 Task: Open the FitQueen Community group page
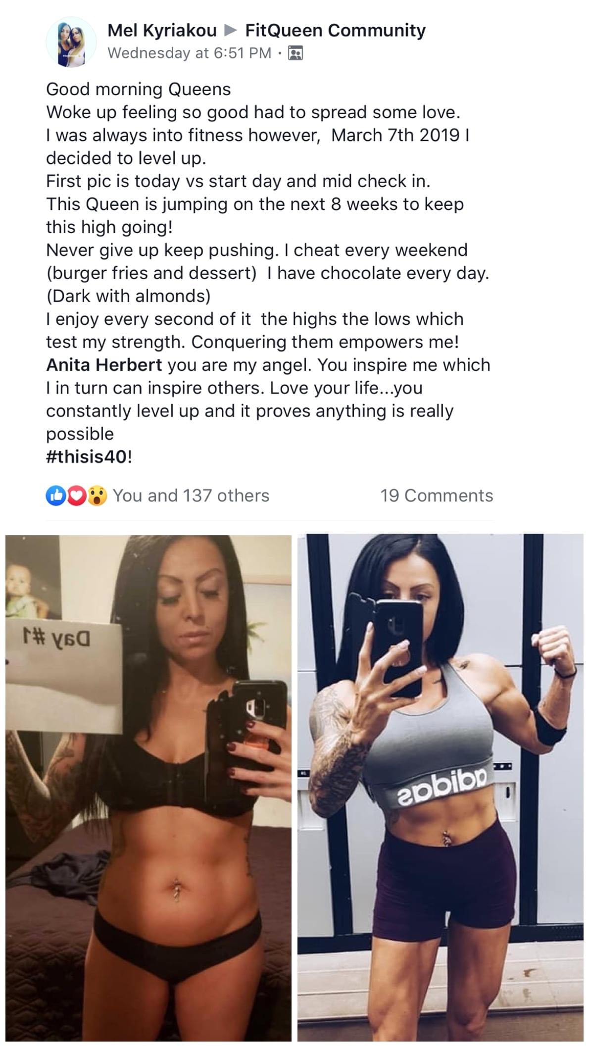click(x=335, y=30)
